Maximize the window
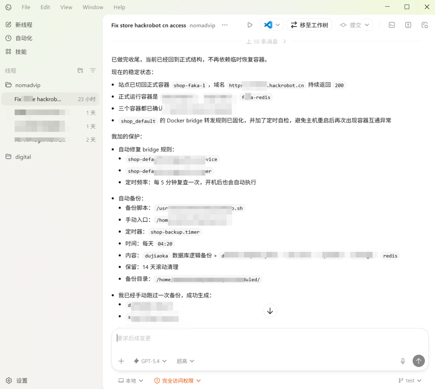 (407, 7)
